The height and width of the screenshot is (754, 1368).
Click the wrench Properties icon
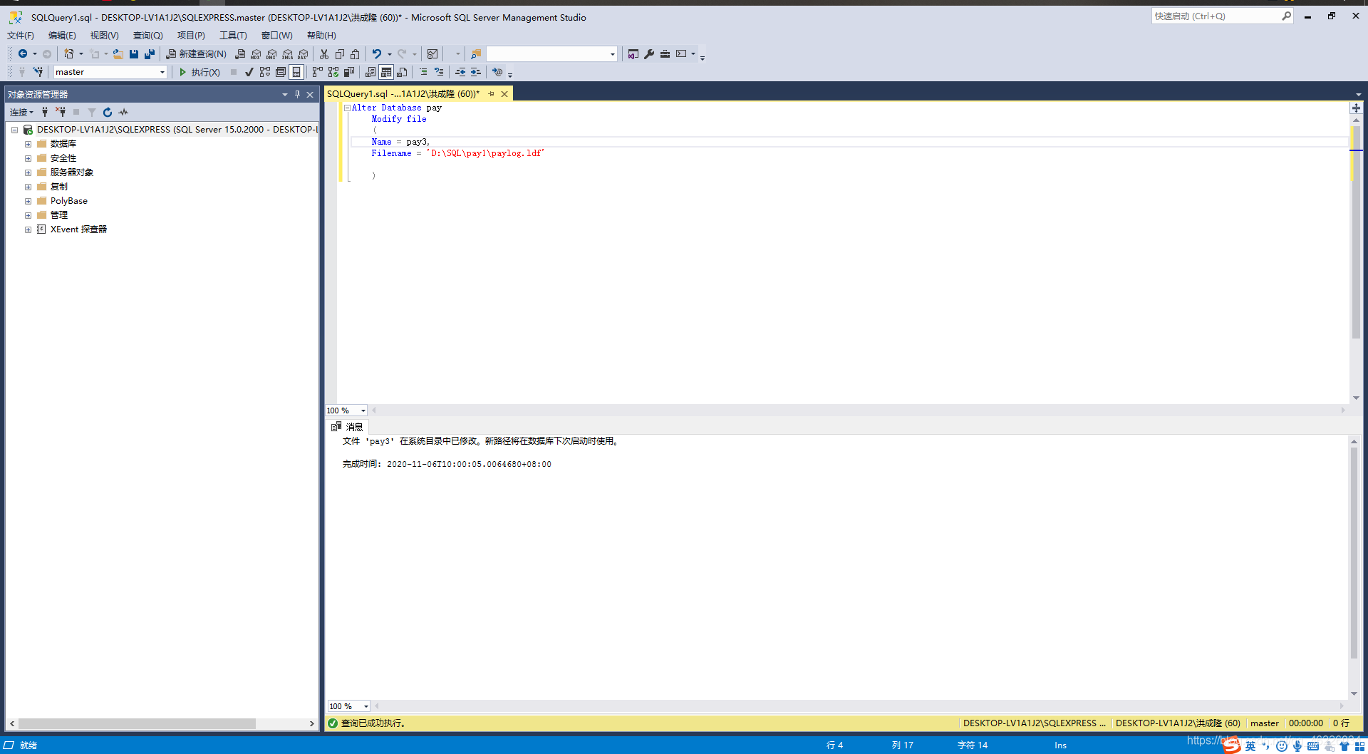[649, 53]
